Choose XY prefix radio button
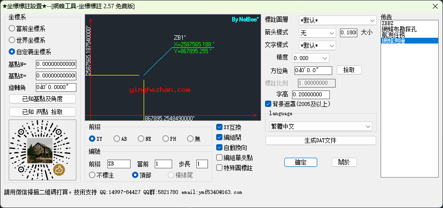 [95, 139]
